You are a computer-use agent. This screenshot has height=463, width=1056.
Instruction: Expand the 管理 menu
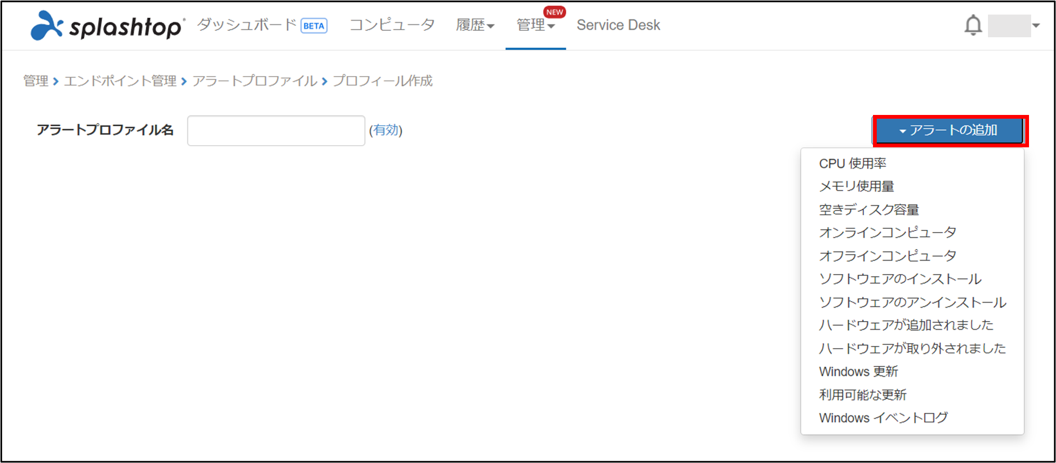pos(536,25)
